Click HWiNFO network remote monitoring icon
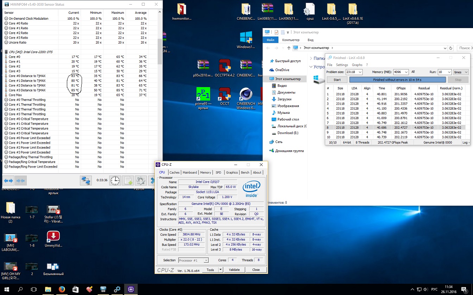The width and height of the screenshot is (473, 295). pyautogui.click(x=86, y=181)
